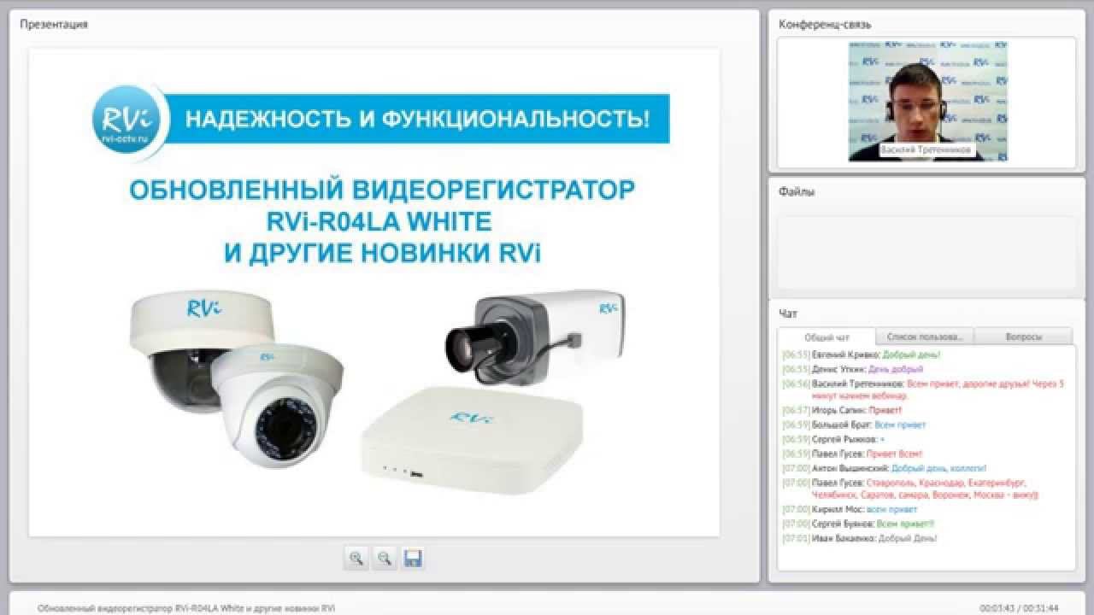Click the НАДЕЖНОСТЬ И ФУНКЦИОНАЛЬНОСТЬ slide banner
Screen dimensions: 1094x615
click(x=416, y=119)
